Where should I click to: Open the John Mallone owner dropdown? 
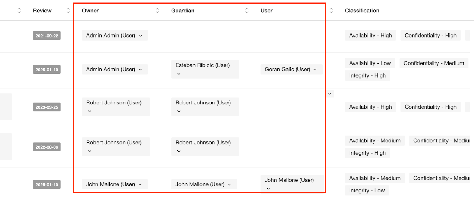[115, 184]
